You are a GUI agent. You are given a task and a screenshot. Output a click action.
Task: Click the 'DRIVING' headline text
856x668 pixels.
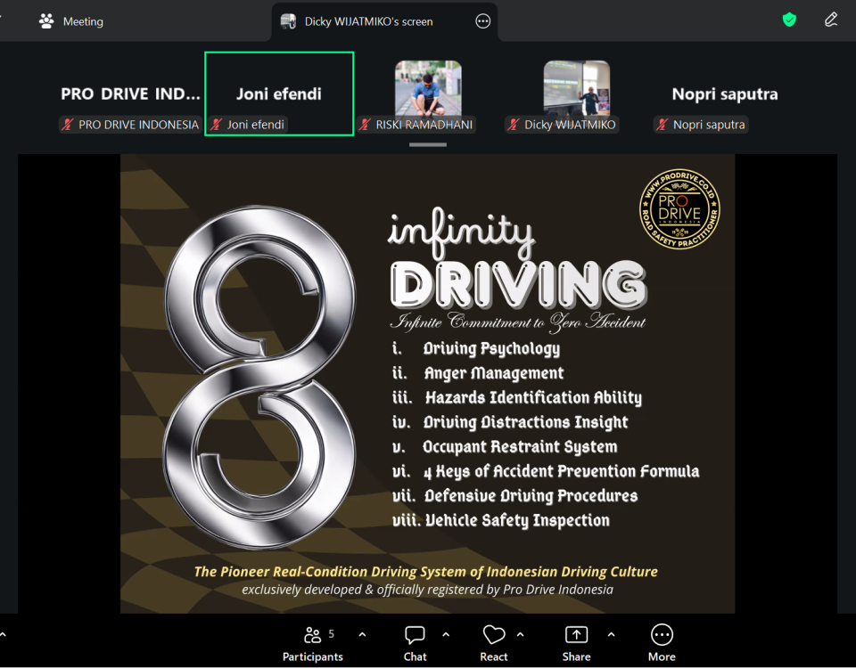[x=519, y=285]
